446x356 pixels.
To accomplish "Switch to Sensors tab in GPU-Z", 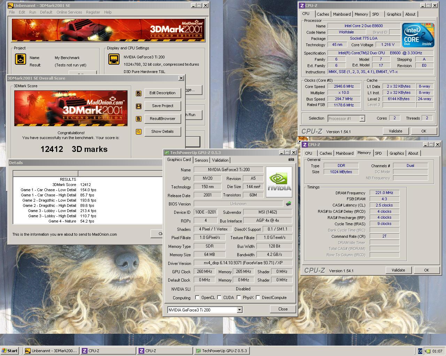I will (201, 160).
